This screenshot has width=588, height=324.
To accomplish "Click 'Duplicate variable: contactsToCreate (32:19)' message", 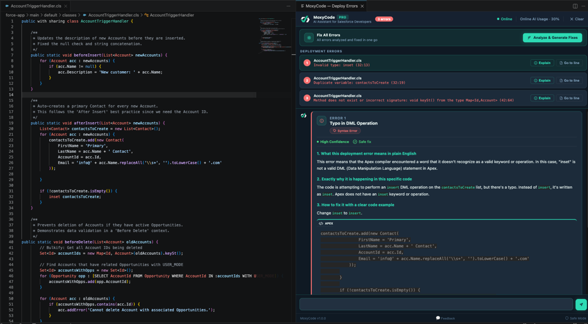I will (359, 82).
